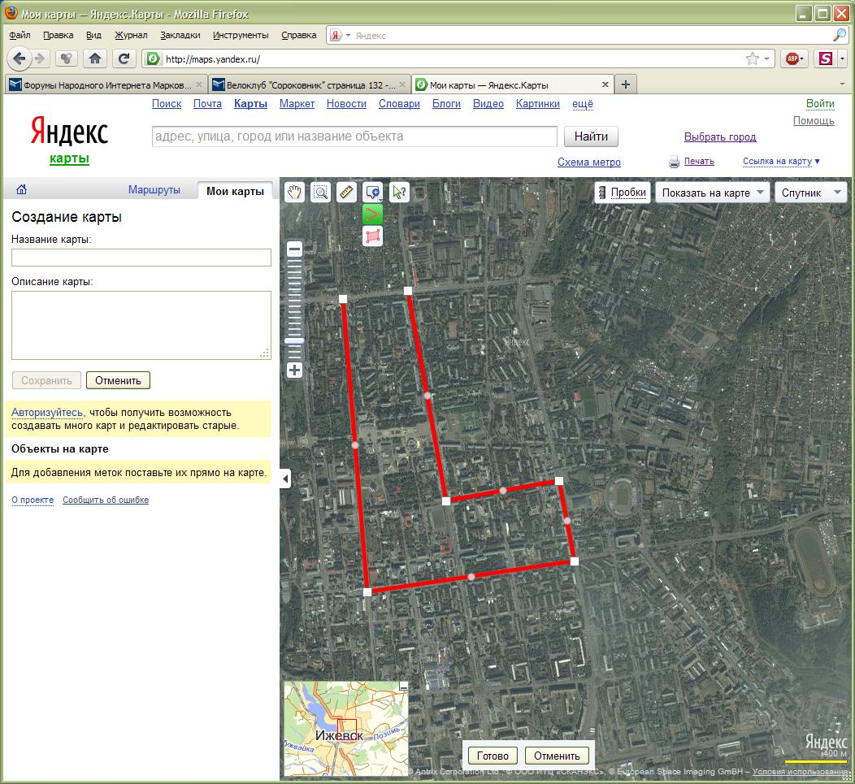
Task: Click the red S extension icon
Action: tap(826, 58)
